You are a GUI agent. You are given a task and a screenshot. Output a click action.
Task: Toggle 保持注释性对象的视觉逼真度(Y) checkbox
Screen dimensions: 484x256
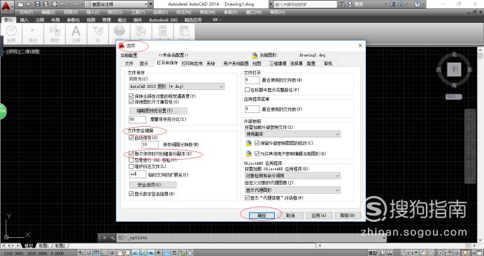point(131,96)
